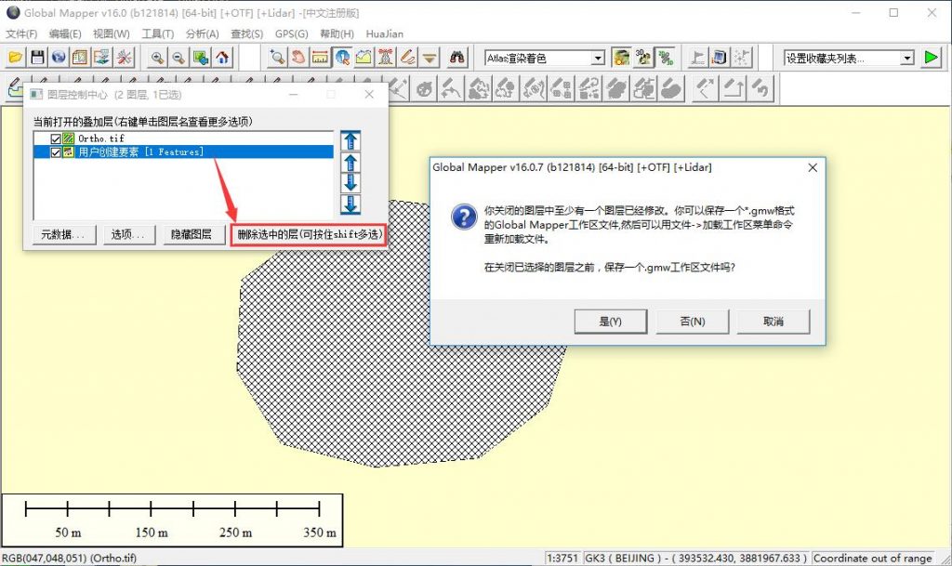952x566 pixels.
Task: Expand the Atlas渲染着色 shader dropdown
Action: pos(598,59)
